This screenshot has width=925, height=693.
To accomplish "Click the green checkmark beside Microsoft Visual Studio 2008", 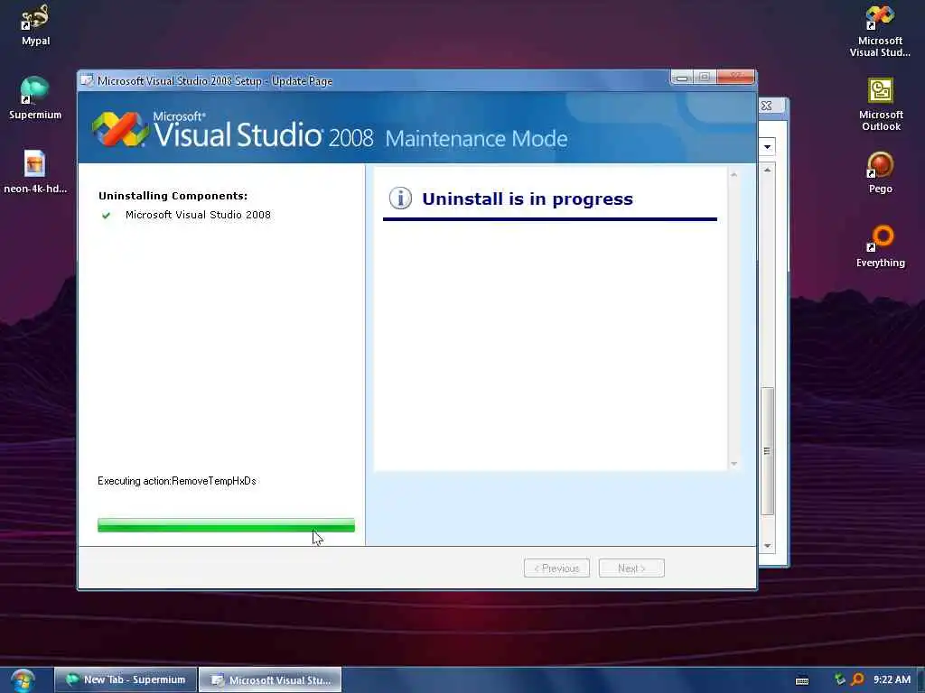I will click(x=107, y=215).
